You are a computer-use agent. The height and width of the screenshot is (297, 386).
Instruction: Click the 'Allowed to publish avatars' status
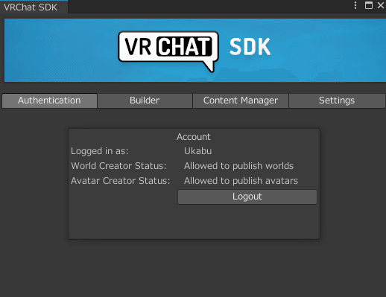coord(241,181)
